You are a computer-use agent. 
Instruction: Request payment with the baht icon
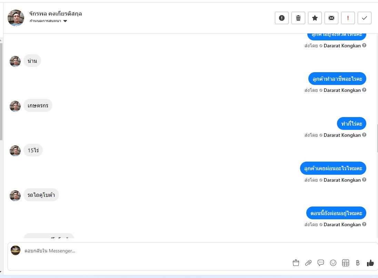[x=358, y=263]
